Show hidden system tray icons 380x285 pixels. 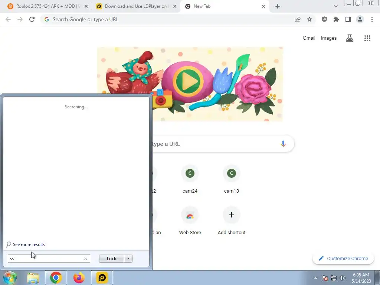click(x=315, y=278)
